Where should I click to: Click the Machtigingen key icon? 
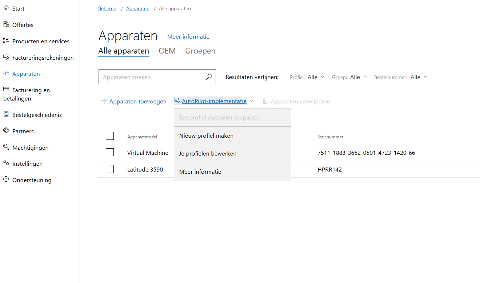click(6, 147)
